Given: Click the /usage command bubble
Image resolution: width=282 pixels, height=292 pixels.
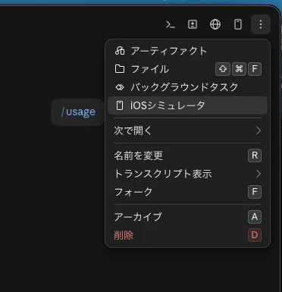Looking at the screenshot, I should (78, 112).
